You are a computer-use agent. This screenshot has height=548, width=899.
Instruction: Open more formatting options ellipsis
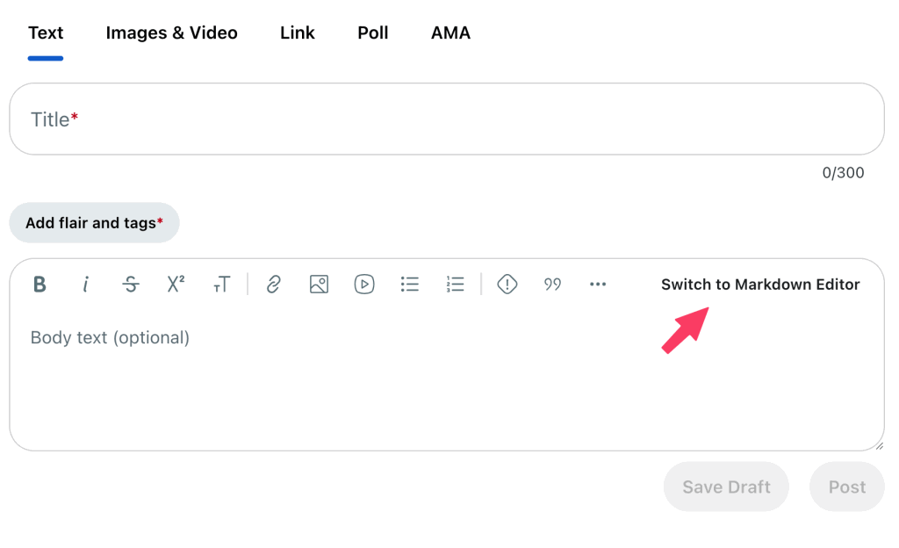(x=598, y=285)
